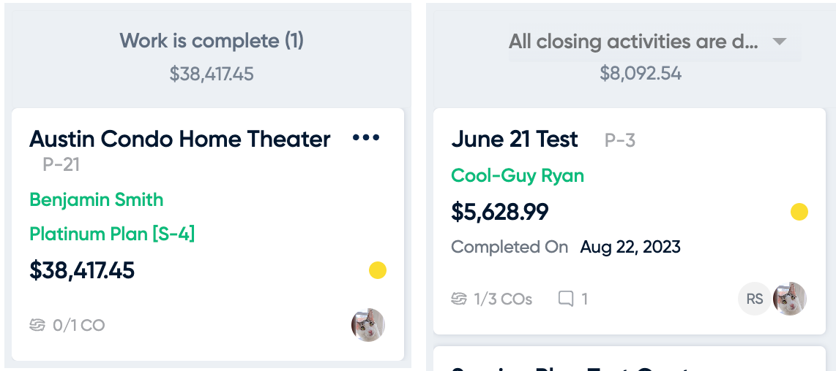
Task: Click the P-21 project number label
Action: click(61, 164)
